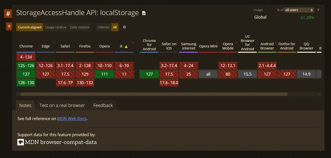Click the Safari column header

[65, 46]
